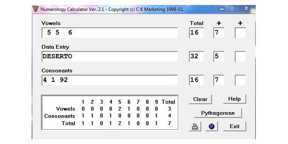
Task: Minimize the calculator window
Action: pyautogui.click(x=222, y=9)
